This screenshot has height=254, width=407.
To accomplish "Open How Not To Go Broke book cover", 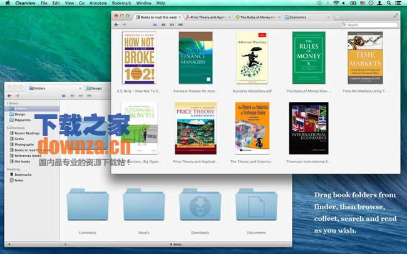I will tap(139, 58).
